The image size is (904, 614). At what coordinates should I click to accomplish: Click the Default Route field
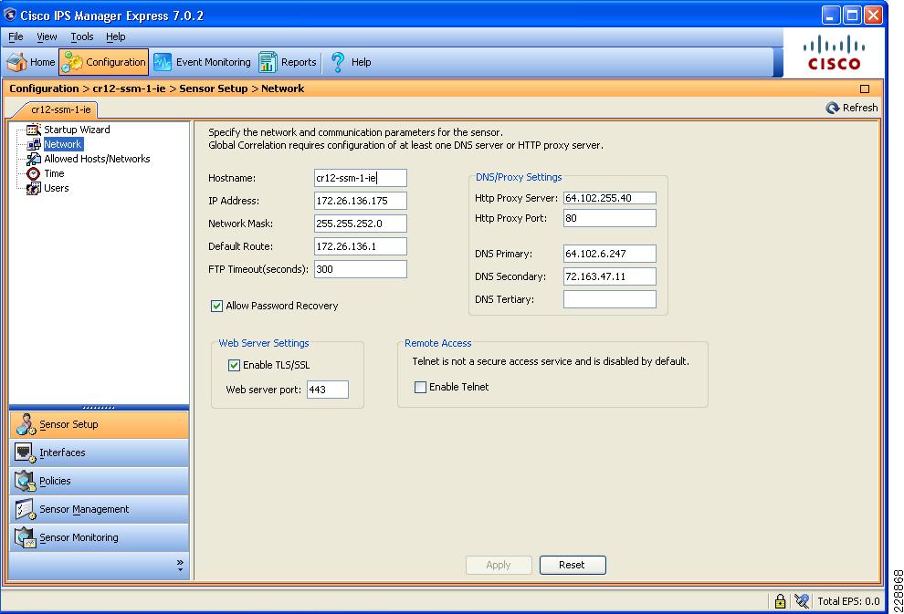point(361,246)
